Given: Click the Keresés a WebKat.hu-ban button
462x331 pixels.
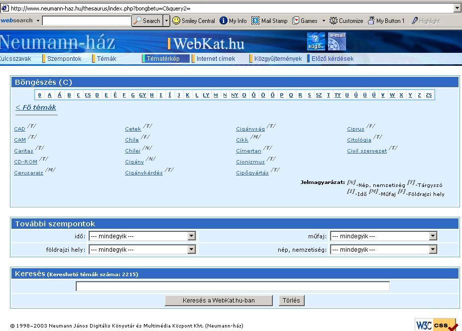Looking at the screenshot, I should pyautogui.click(x=219, y=300).
